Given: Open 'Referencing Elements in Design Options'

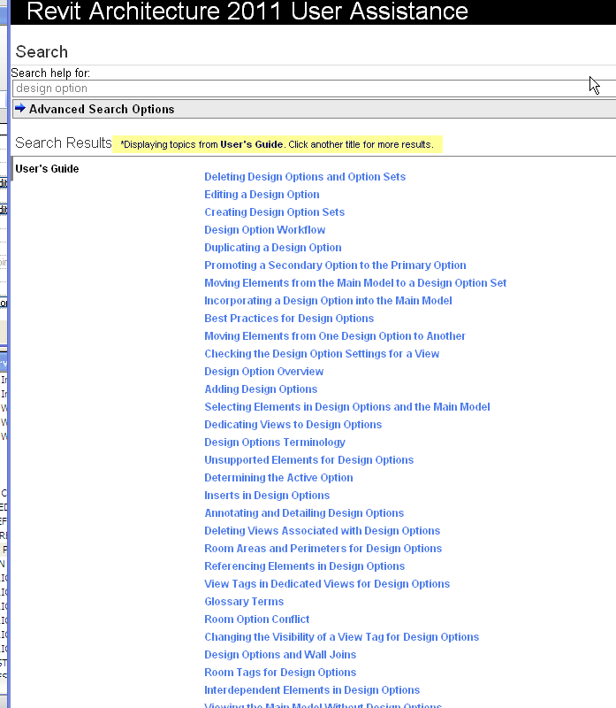Looking at the screenshot, I should pyautogui.click(x=304, y=566).
